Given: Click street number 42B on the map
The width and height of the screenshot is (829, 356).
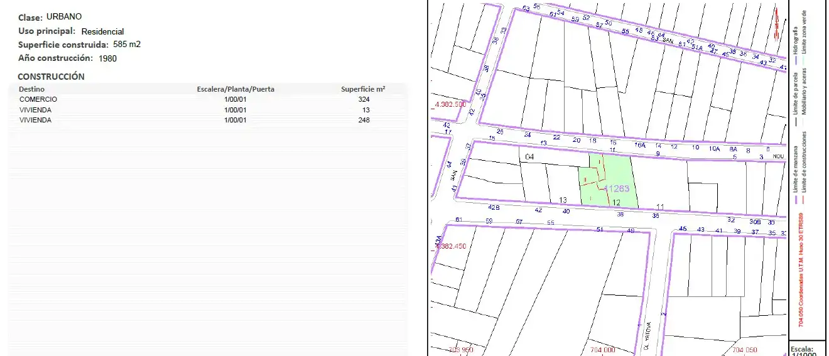Looking at the screenshot, I should [494, 207].
